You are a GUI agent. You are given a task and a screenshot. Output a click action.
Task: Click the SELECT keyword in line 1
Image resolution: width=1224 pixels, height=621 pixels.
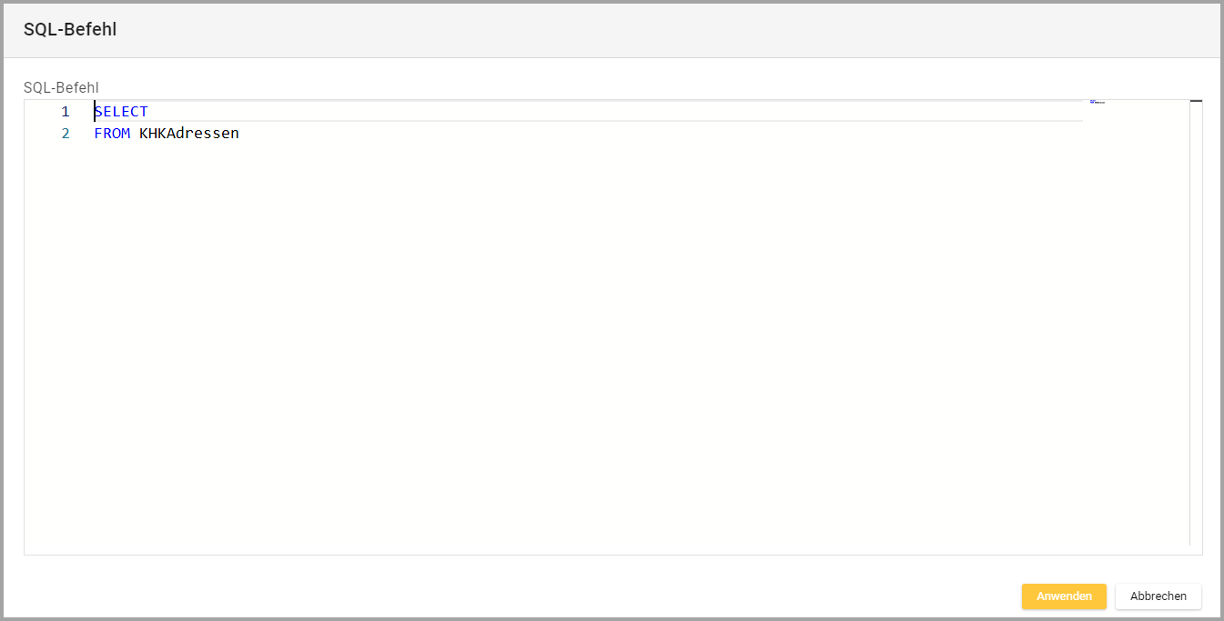pyautogui.click(x=121, y=112)
